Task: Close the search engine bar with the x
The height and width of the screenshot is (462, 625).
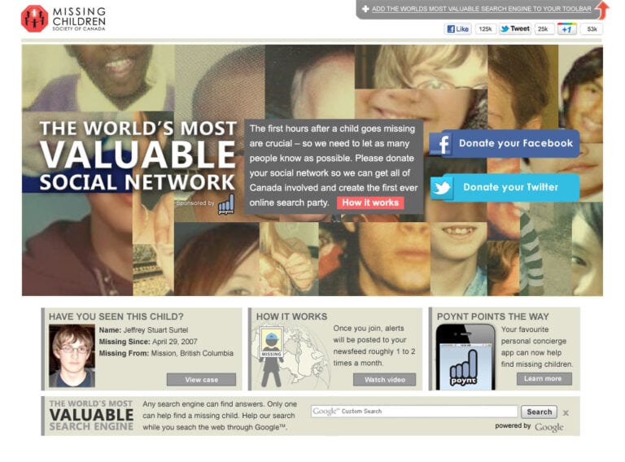Action: [566, 413]
